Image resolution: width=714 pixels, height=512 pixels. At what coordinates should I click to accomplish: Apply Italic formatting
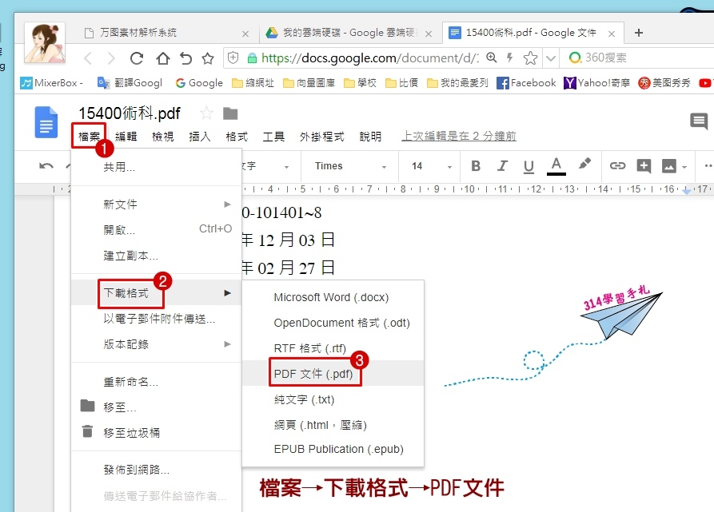[502, 166]
